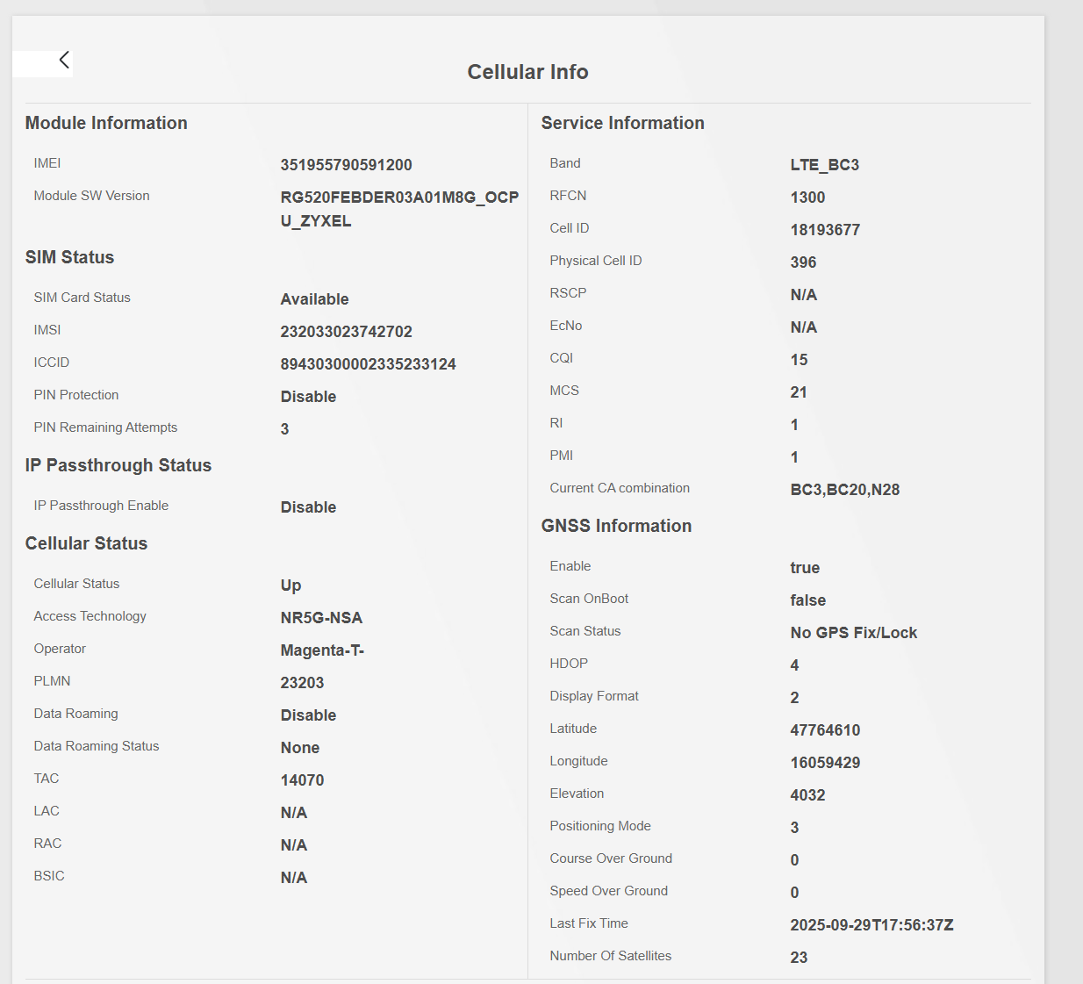Select the Cellular Info page title
Image resolution: width=1083 pixels, height=984 pixels.
527,72
